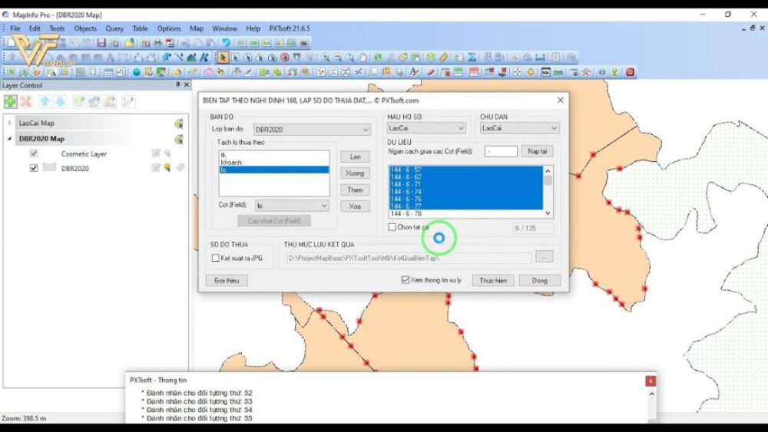
Task: Open the File menu
Action: (x=15, y=28)
